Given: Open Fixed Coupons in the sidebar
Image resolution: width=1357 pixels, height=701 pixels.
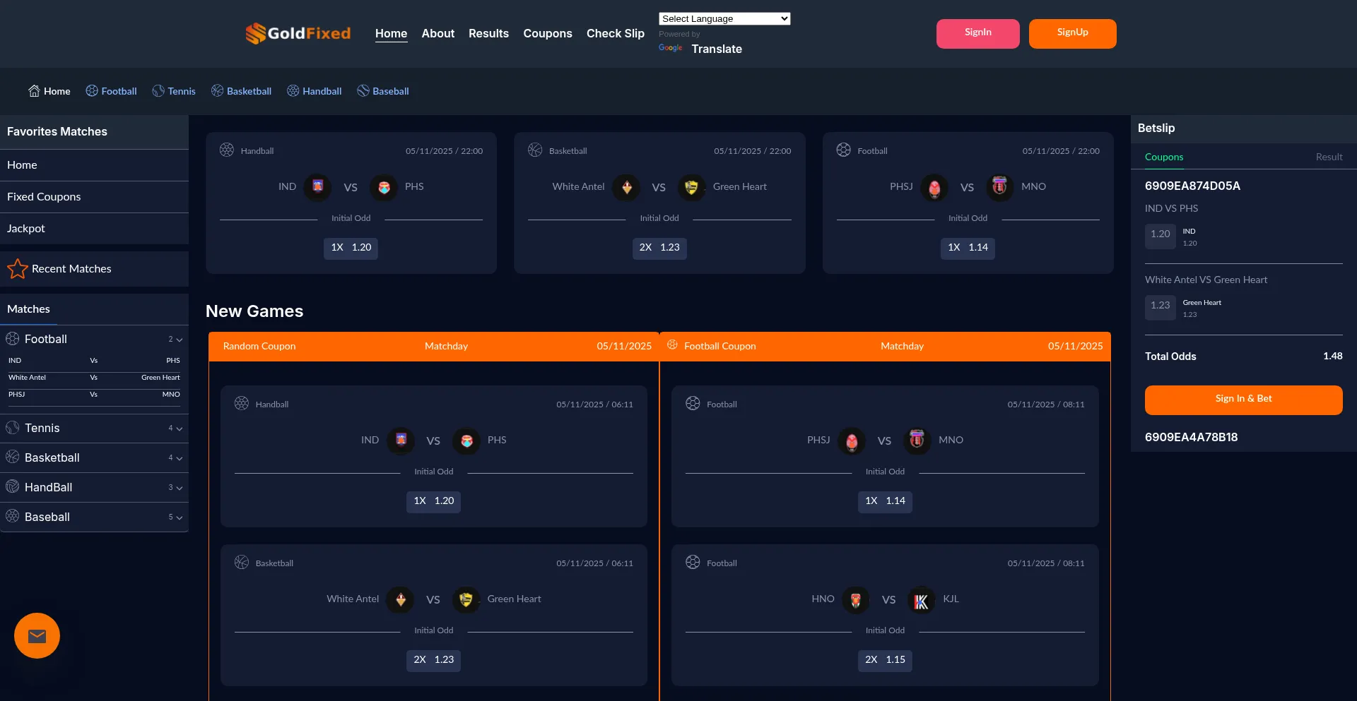Looking at the screenshot, I should 44,197.
